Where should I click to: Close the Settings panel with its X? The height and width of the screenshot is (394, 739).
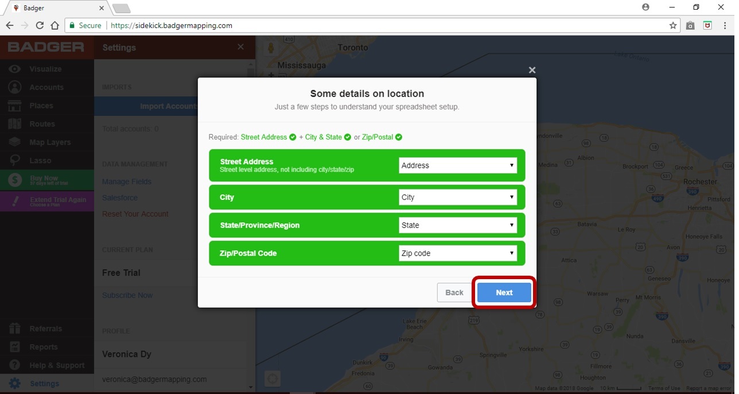click(x=240, y=47)
